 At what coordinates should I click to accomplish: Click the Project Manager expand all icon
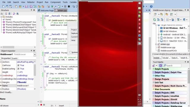[x=158, y=20]
